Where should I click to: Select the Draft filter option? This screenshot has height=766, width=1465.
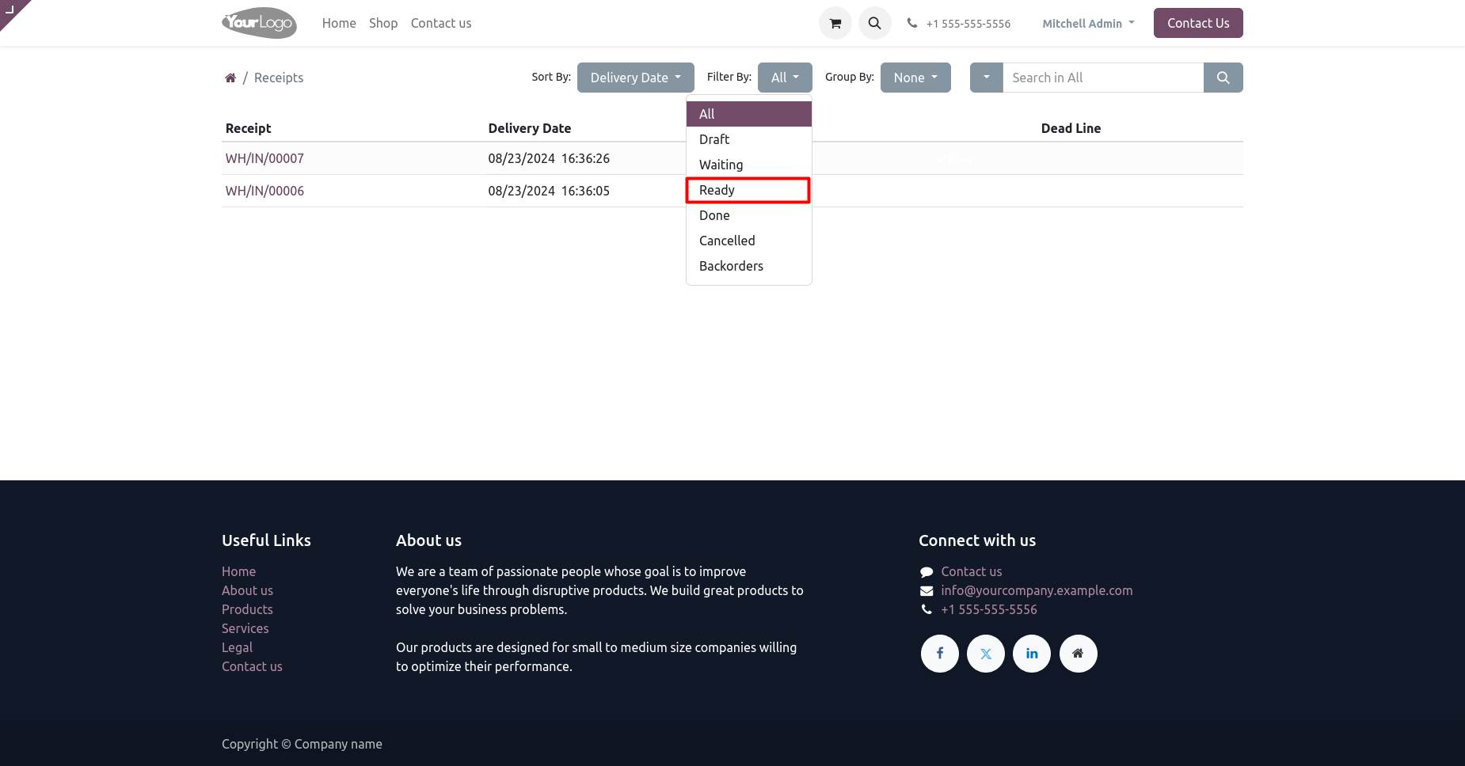click(749, 139)
